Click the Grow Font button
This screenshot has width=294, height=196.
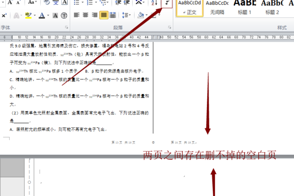pyautogui.click(x=10, y=2)
